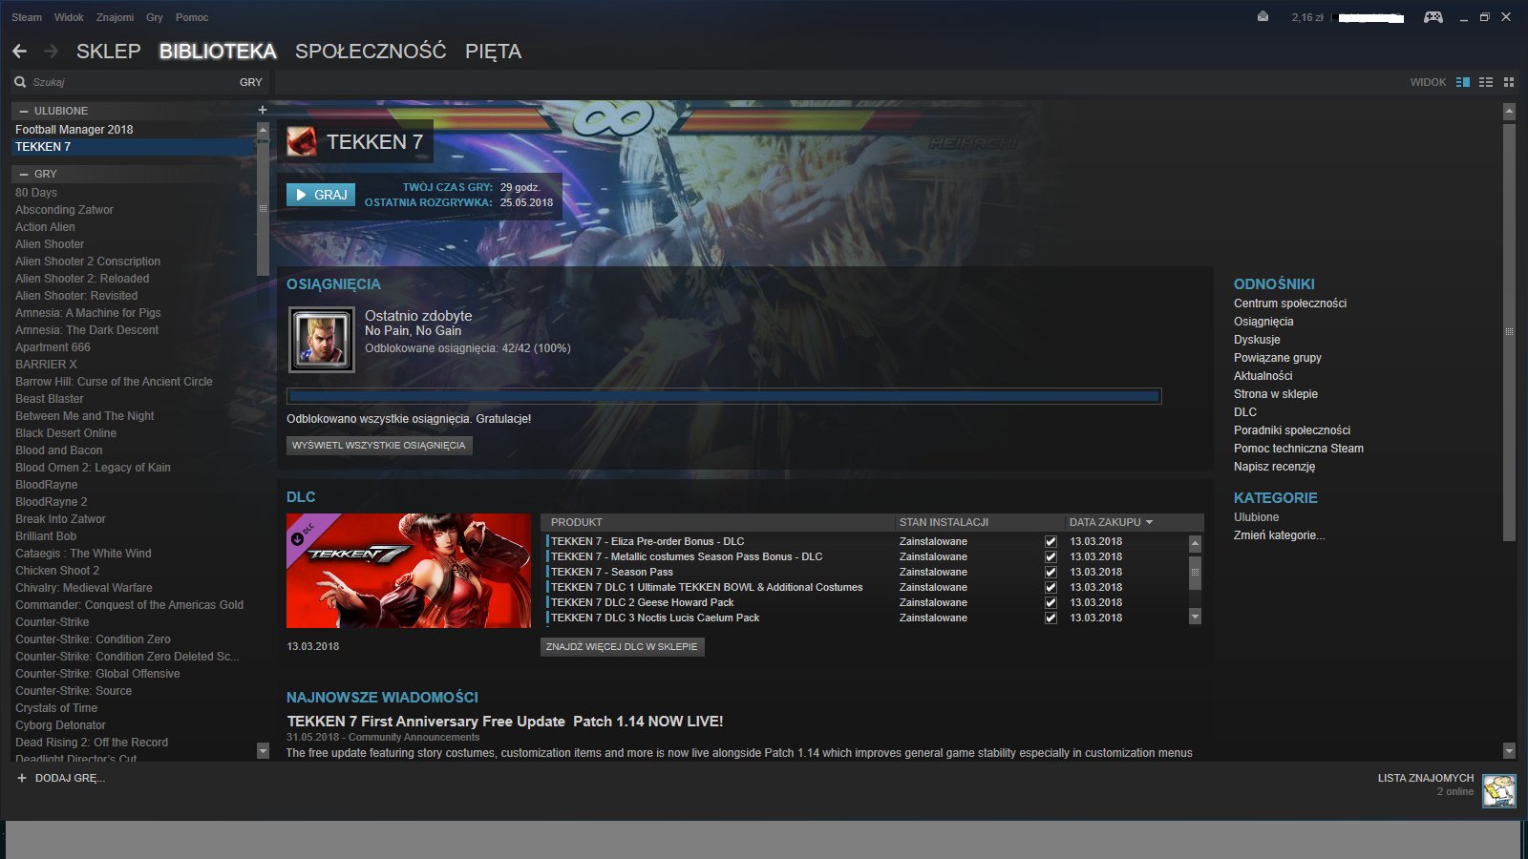The height and width of the screenshot is (859, 1528).
Task: Click DLC list scroll up arrow
Action: pyautogui.click(x=1195, y=543)
